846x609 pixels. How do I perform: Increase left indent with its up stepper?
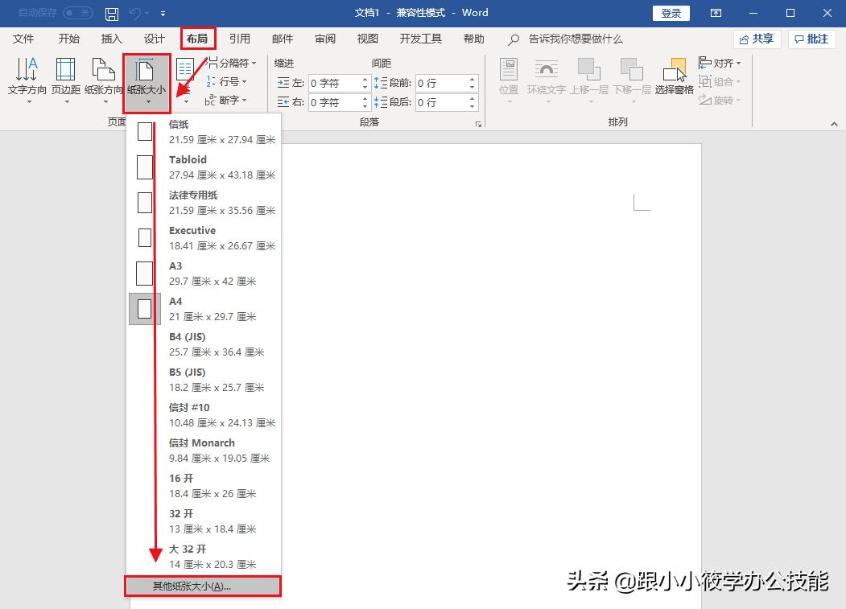tap(364, 78)
